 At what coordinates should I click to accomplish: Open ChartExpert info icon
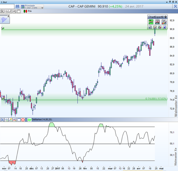pos(165,27)
